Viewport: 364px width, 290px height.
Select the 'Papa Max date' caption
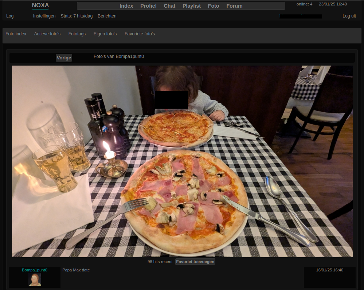76,270
